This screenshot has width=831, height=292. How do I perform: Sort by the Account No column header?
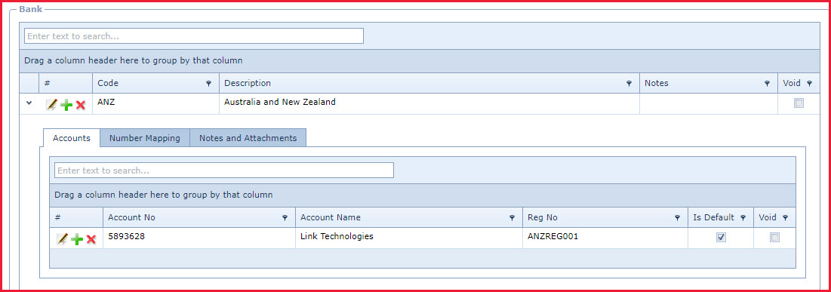131,217
